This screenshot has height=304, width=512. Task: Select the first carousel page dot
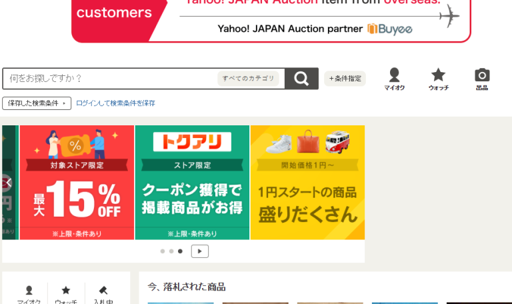(x=163, y=251)
